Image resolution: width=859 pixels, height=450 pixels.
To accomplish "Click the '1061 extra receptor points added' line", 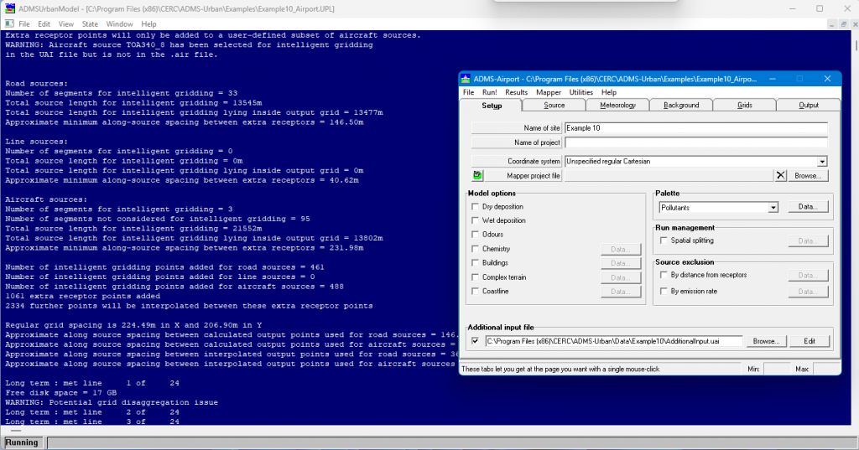I will (83, 296).
